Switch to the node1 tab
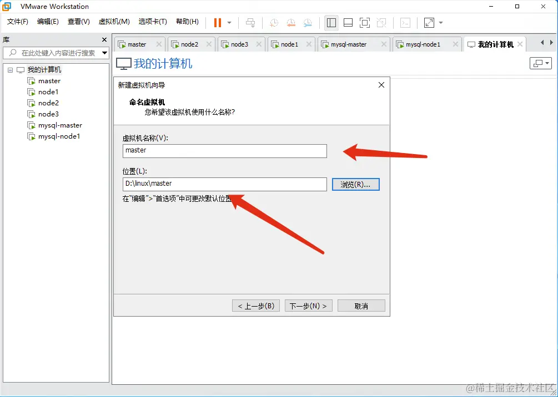This screenshot has height=397, width=558. (x=289, y=44)
